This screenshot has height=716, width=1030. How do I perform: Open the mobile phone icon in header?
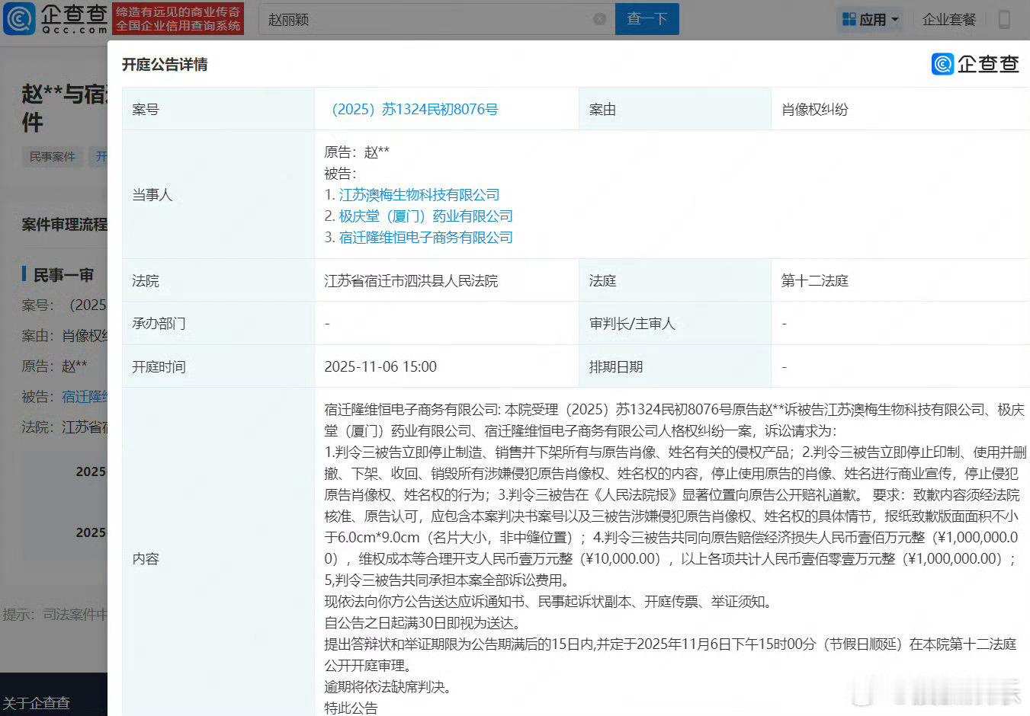[x=1004, y=19]
